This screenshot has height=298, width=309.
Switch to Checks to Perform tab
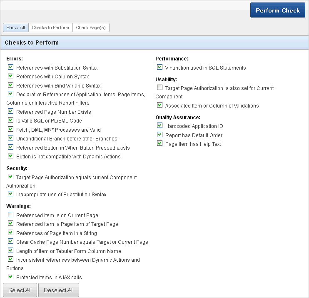[x=50, y=28]
